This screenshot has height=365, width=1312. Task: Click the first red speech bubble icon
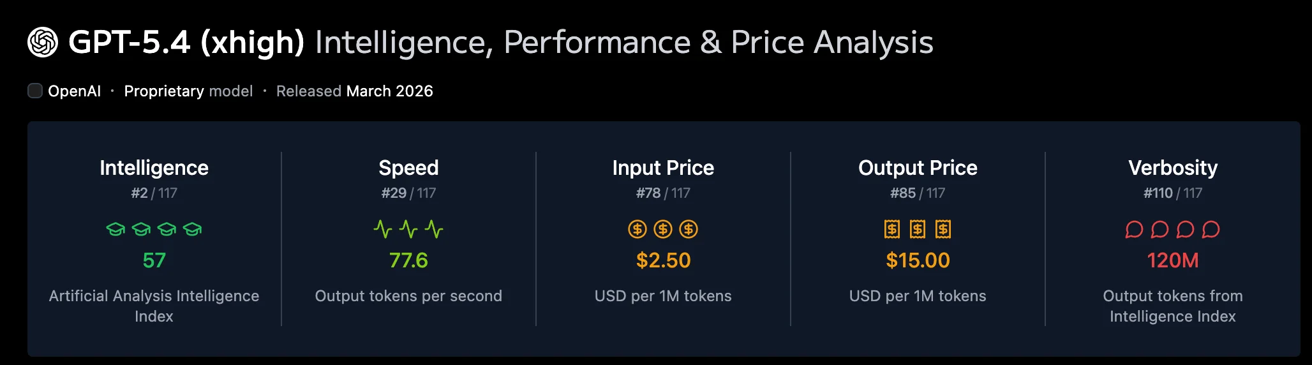click(1134, 229)
